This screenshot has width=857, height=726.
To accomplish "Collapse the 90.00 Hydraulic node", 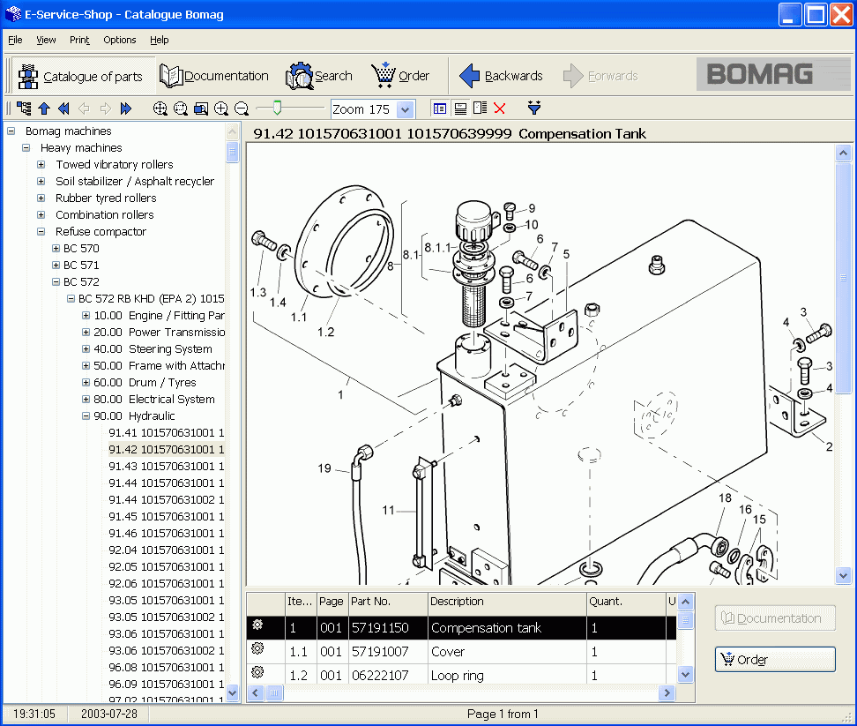I will point(86,416).
